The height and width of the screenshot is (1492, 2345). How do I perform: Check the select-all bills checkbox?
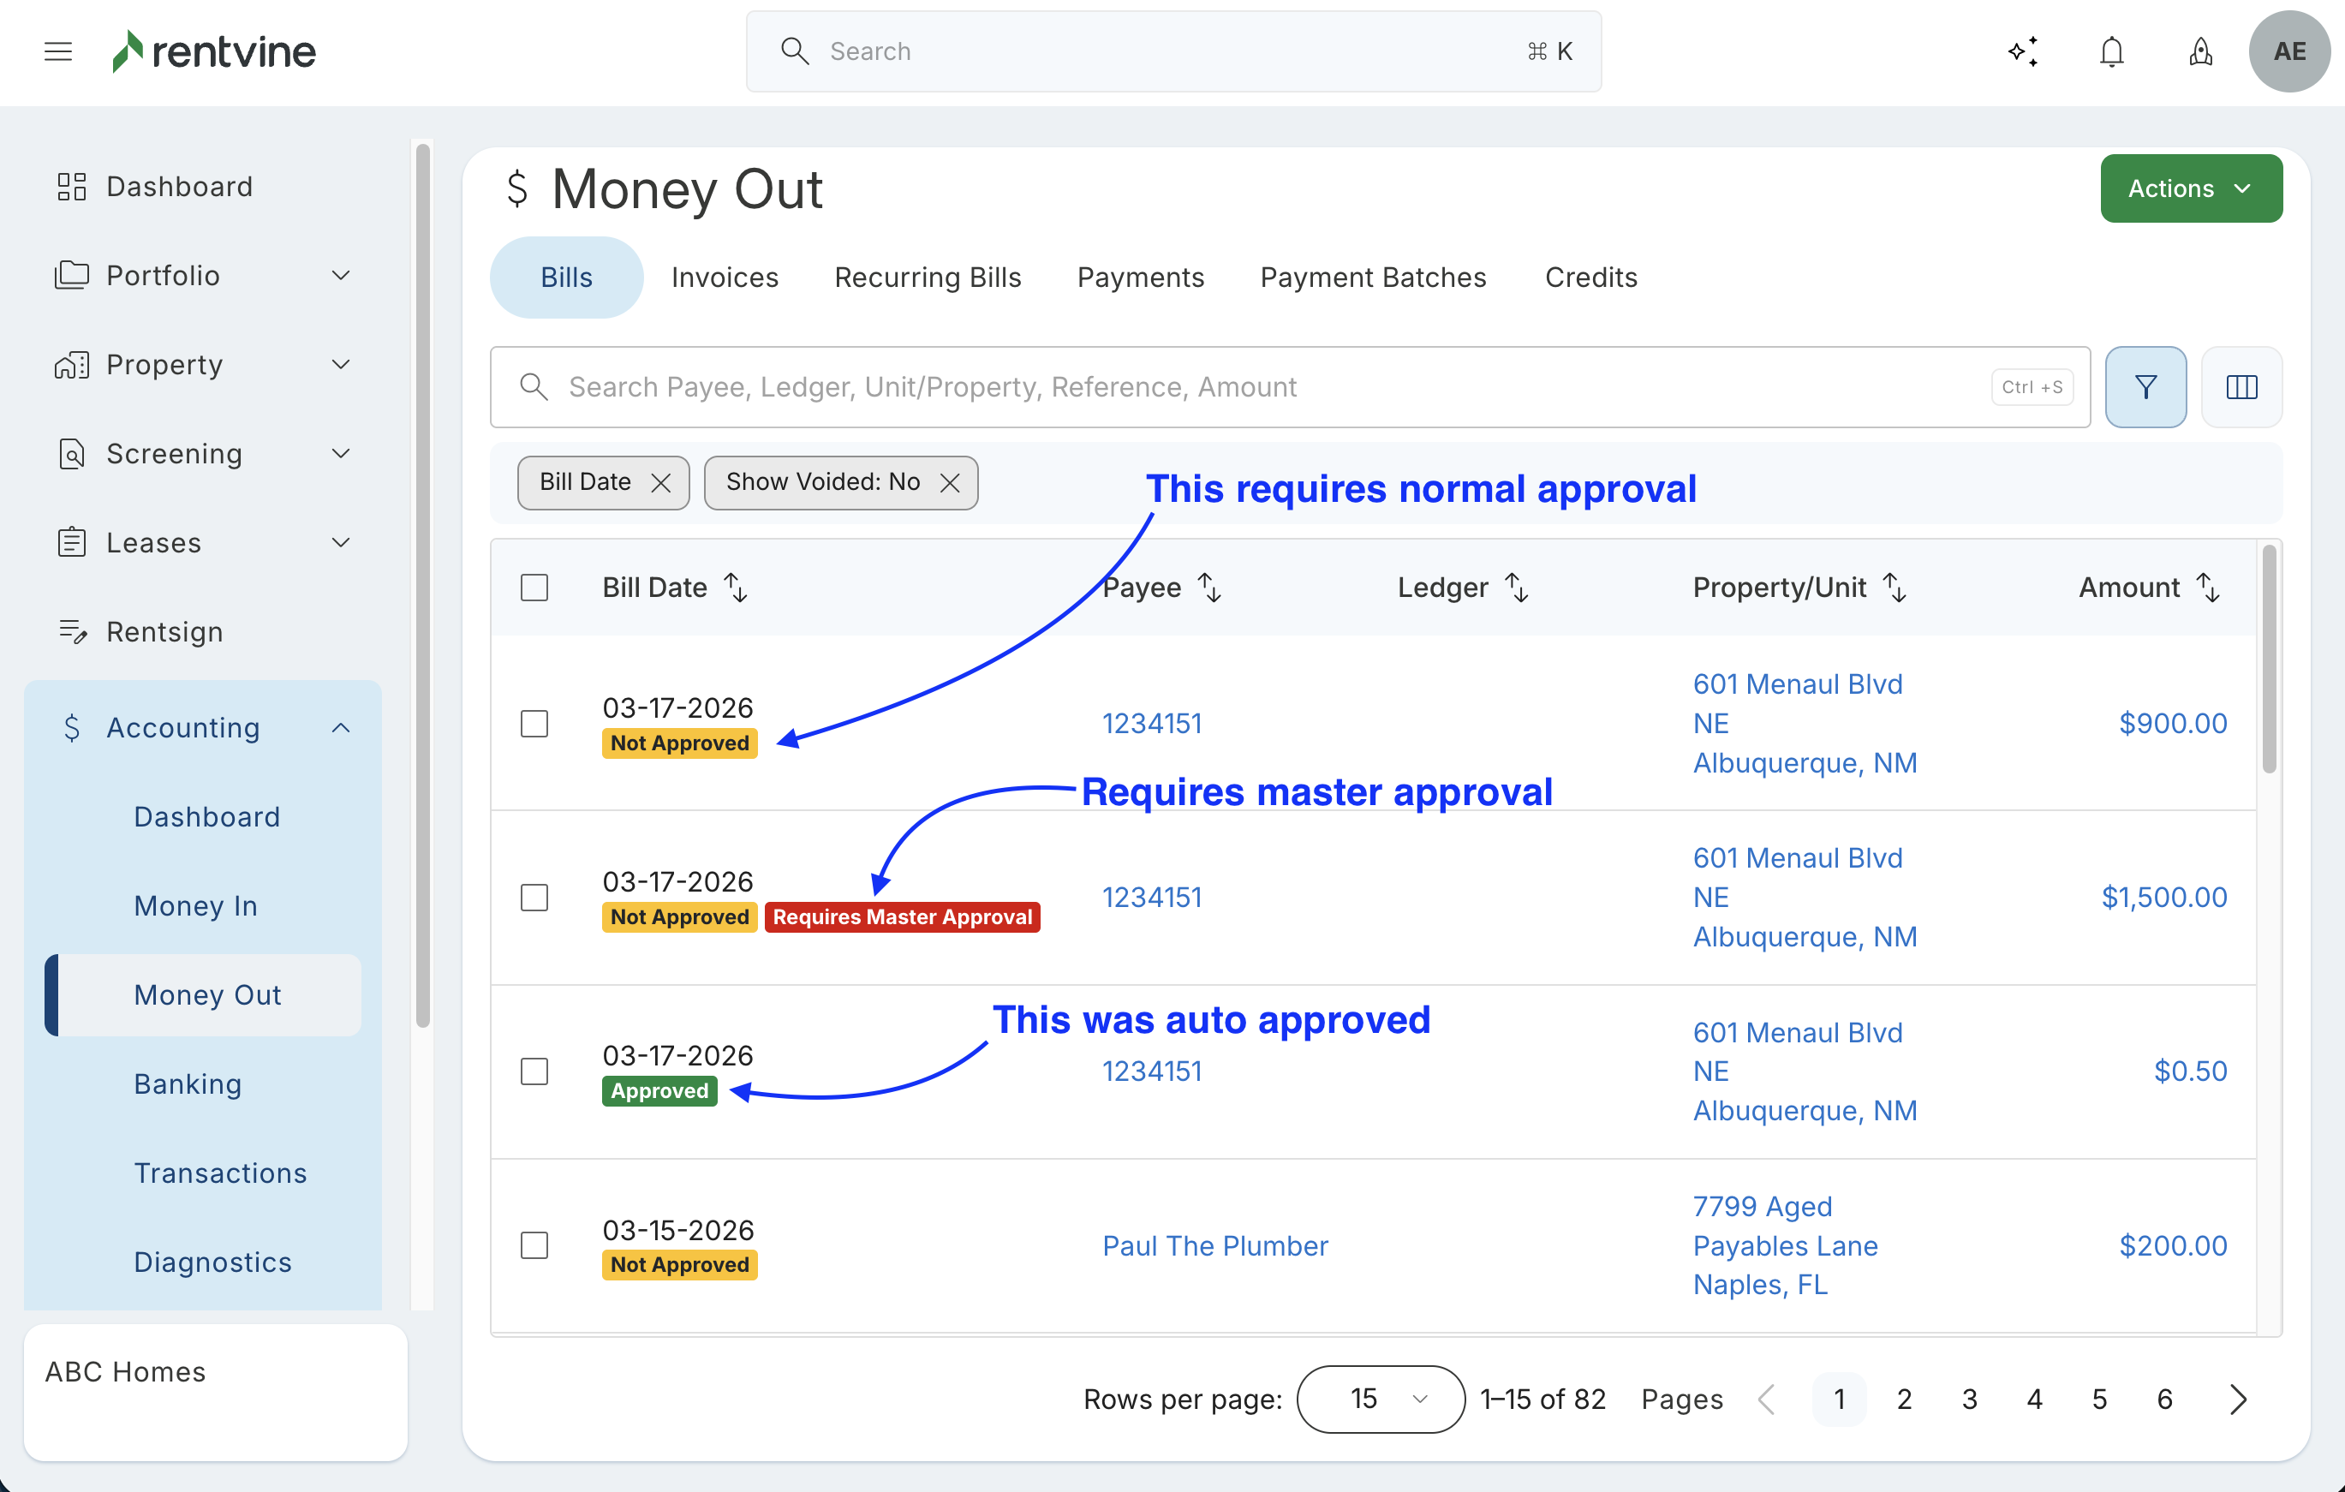click(534, 588)
